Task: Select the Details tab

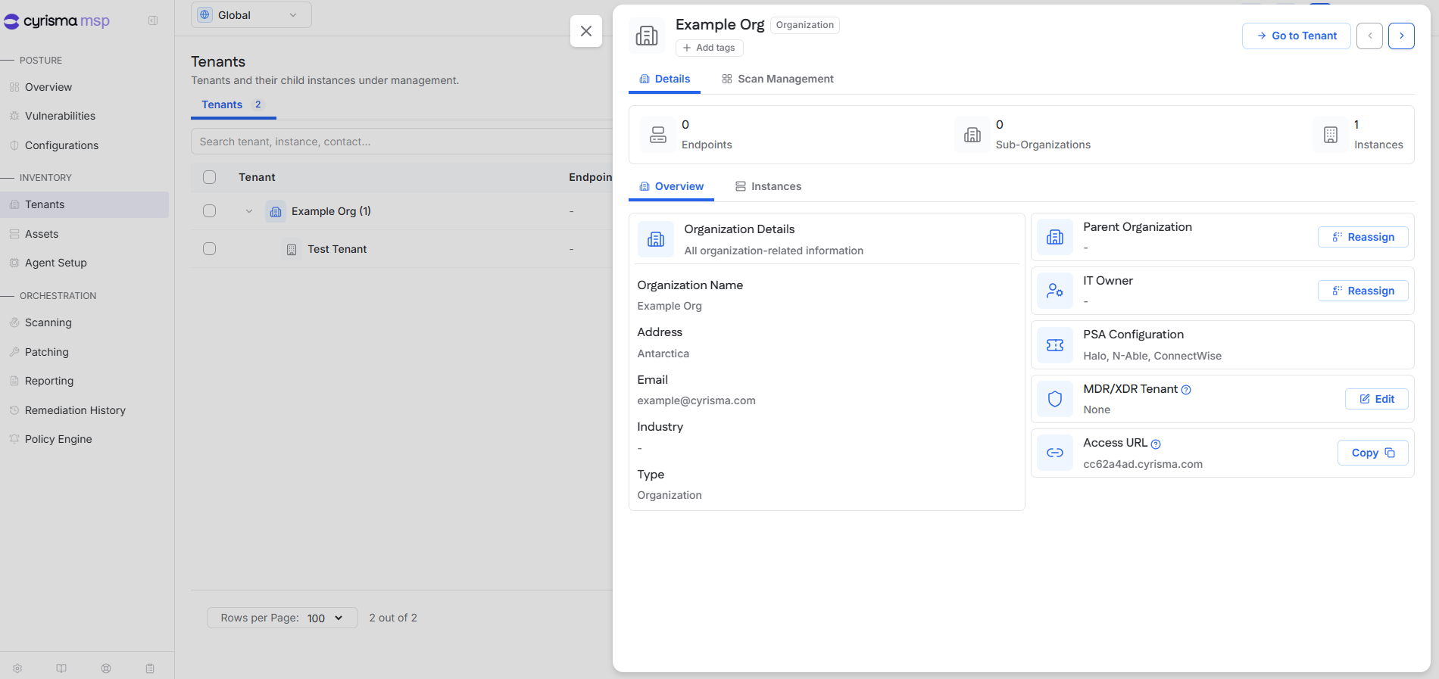Action: pyautogui.click(x=665, y=79)
